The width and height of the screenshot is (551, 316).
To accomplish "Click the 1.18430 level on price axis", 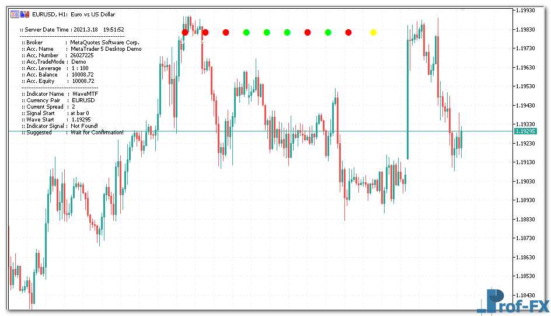I will click(x=527, y=295).
